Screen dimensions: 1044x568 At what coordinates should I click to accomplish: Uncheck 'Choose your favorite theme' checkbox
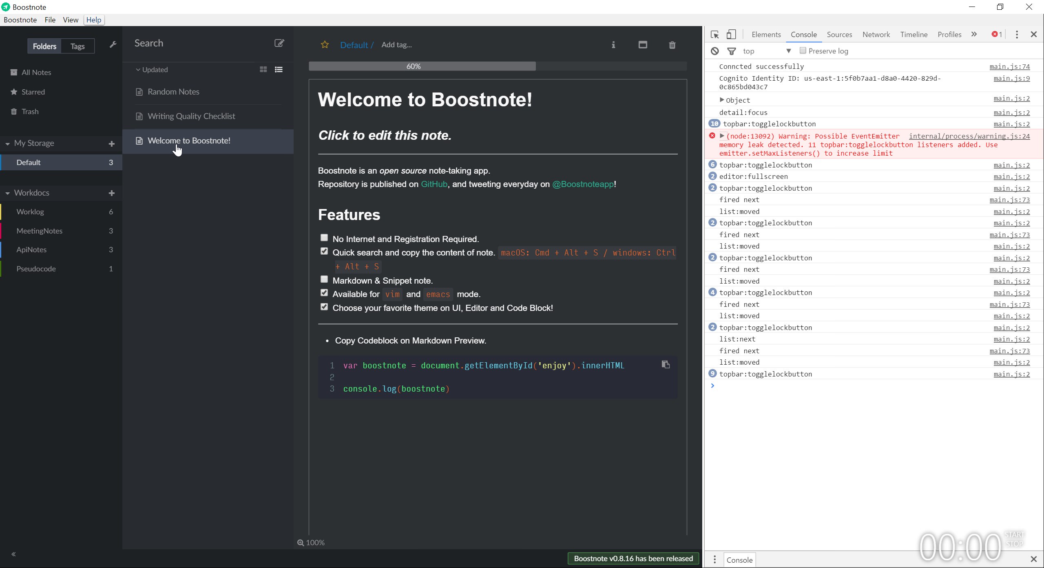tap(324, 306)
